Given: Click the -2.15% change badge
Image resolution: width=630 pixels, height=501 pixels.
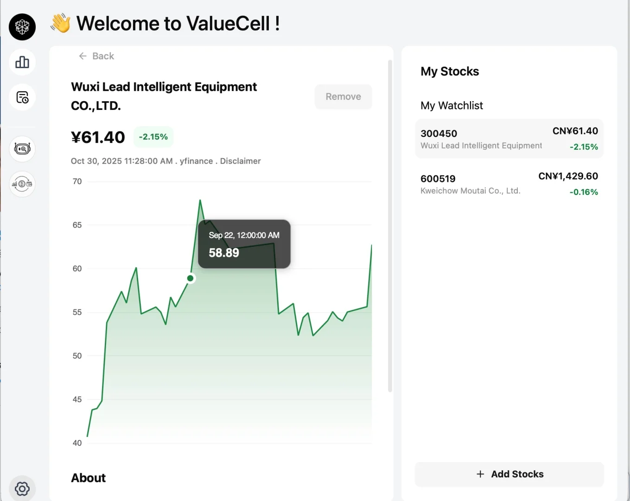Looking at the screenshot, I should tap(153, 137).
